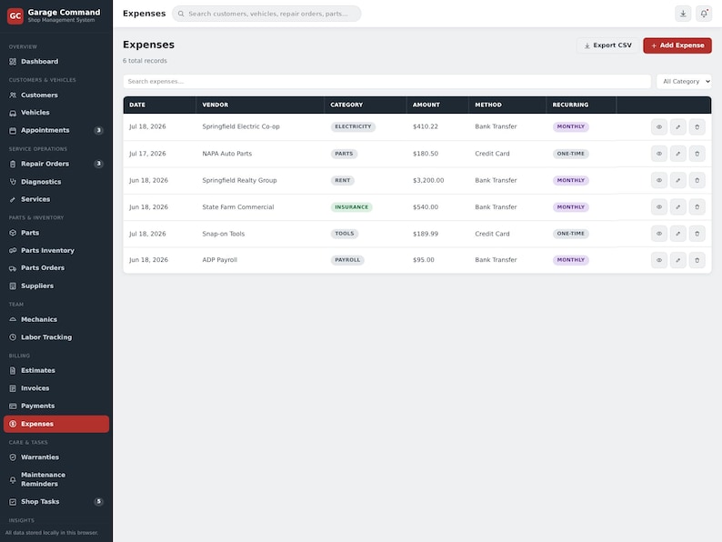
Task: Open Services in sidebar
Action: [x=56, y=199]
